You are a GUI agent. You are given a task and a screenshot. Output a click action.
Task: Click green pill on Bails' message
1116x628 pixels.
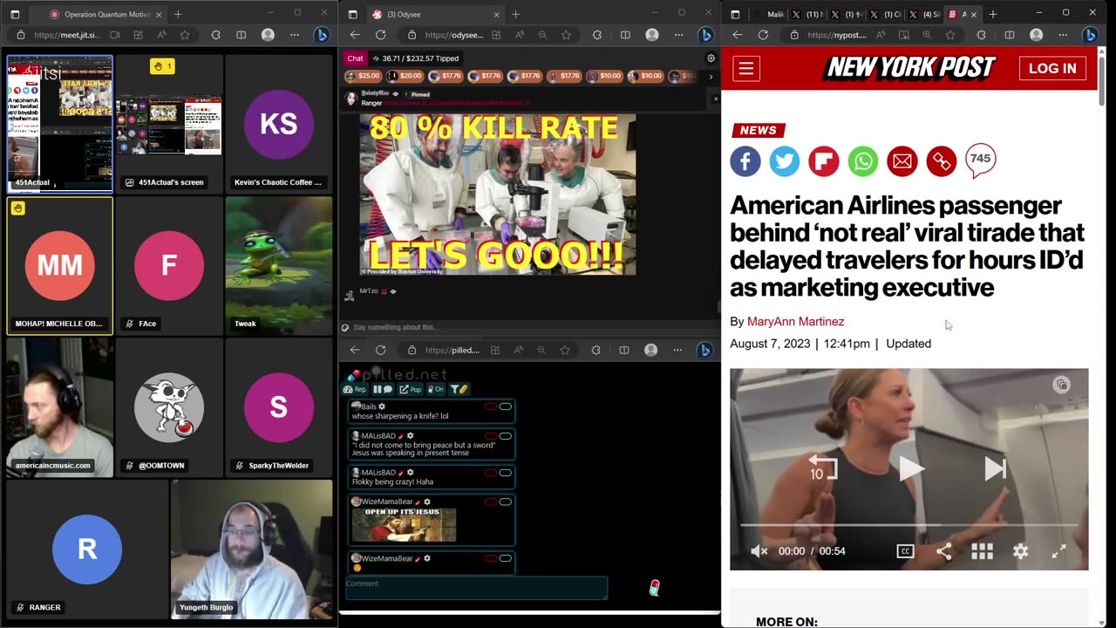(506, 406)
